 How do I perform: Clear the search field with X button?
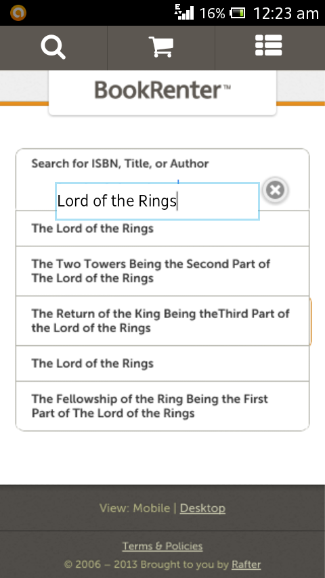click(x=275, y=190)
